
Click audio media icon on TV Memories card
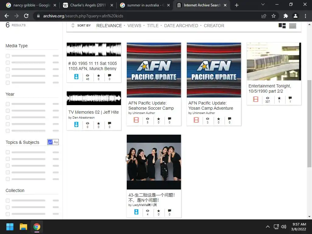click(x=76, y=125)
